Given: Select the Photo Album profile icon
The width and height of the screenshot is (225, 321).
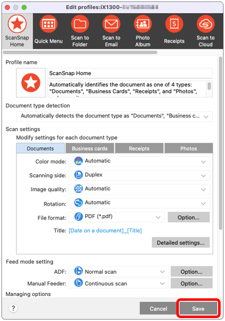Looking at the screenshot, I should [x=143, y=24].
